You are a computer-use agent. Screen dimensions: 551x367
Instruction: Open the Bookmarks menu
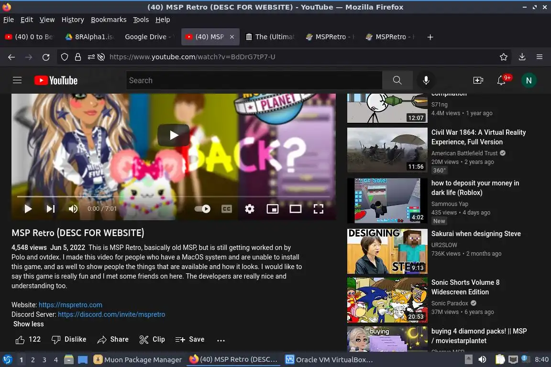[109, 20]
